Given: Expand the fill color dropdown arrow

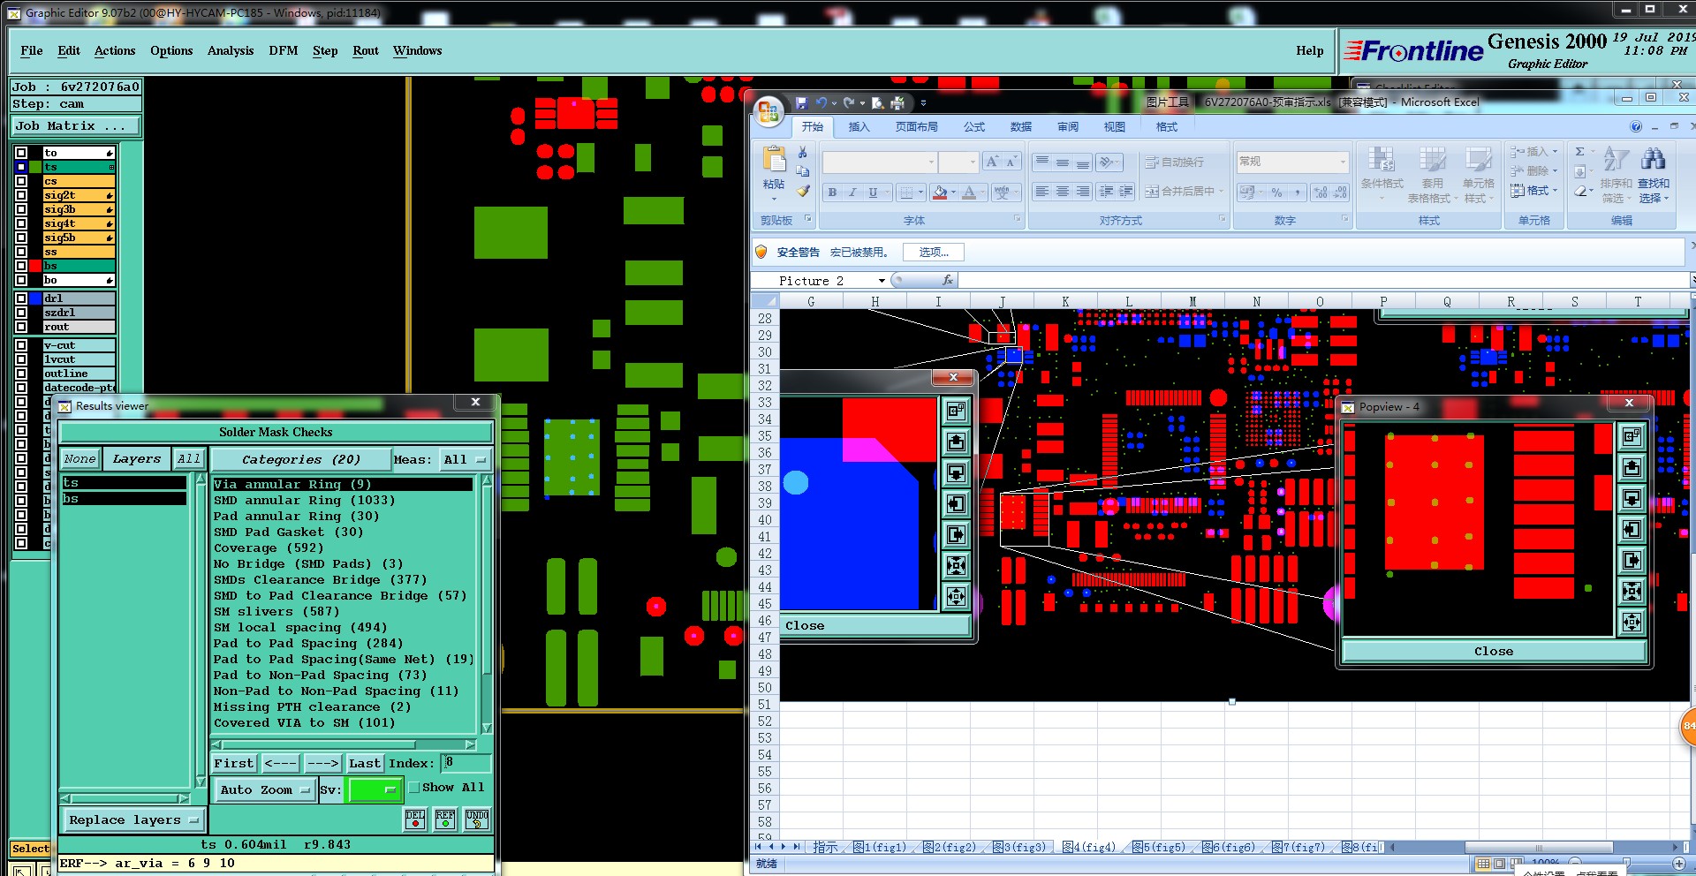Looking at the screenshot, I should (x=954, y=193).
